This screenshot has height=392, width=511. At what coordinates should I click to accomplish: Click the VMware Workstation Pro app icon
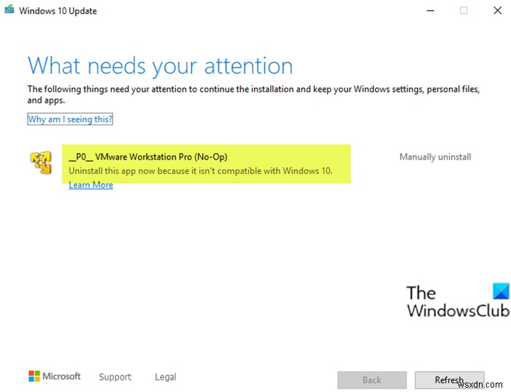41,162
